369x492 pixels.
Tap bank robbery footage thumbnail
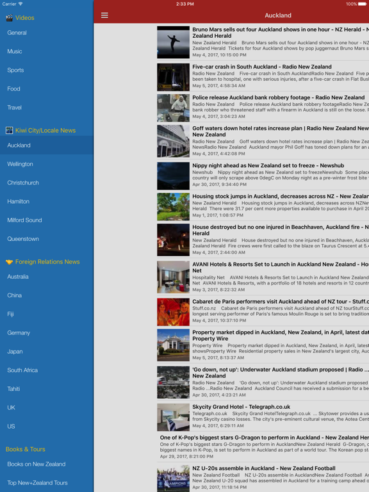point(173,108)
